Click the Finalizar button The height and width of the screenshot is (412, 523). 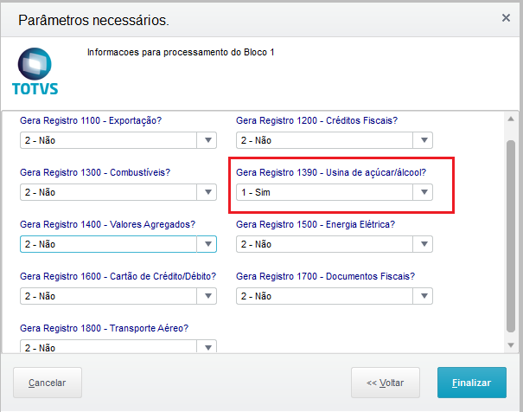471,383
